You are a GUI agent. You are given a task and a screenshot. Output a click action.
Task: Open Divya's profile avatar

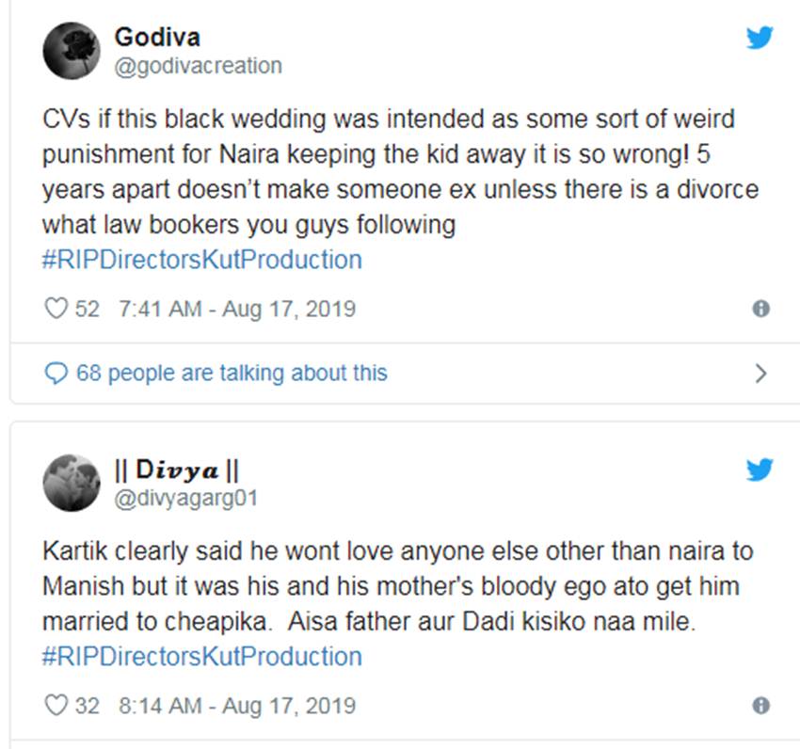pos(72,484)
